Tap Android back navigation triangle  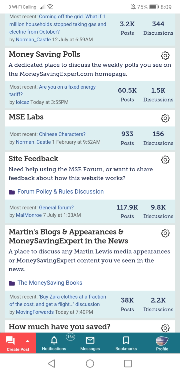tap(51, 363)
